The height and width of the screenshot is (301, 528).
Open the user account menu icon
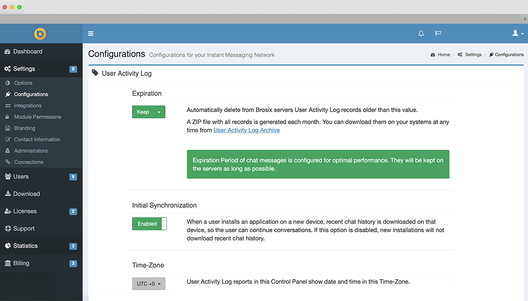click(518, 33)
